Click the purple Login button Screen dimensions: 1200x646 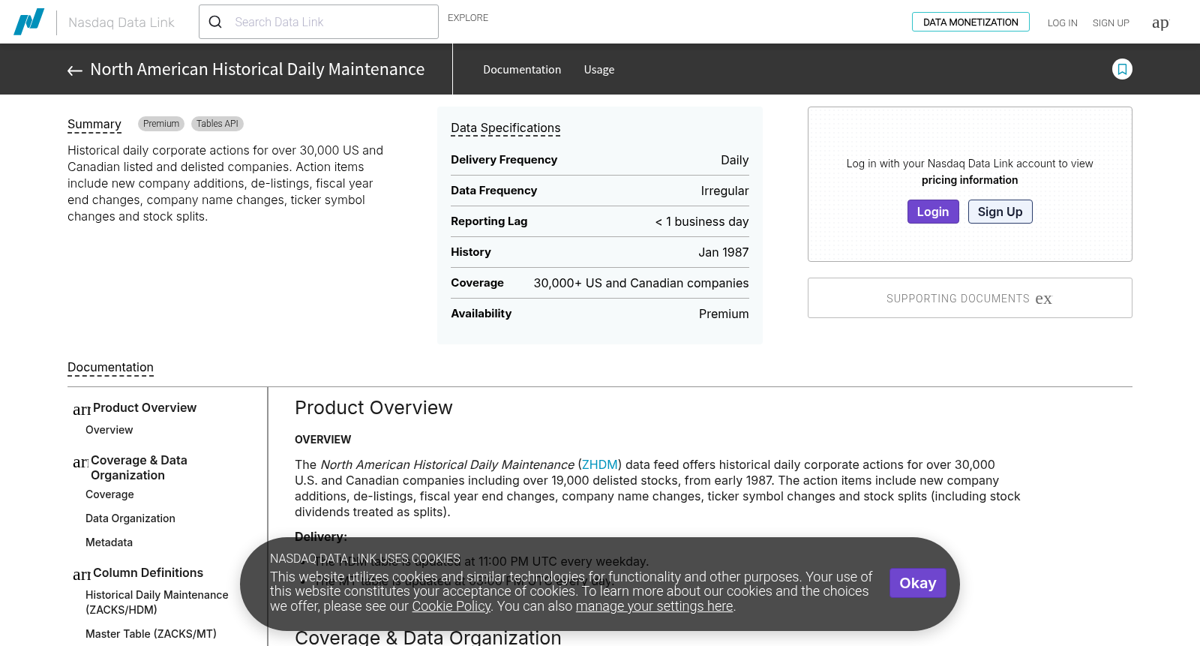coord(933,212)
